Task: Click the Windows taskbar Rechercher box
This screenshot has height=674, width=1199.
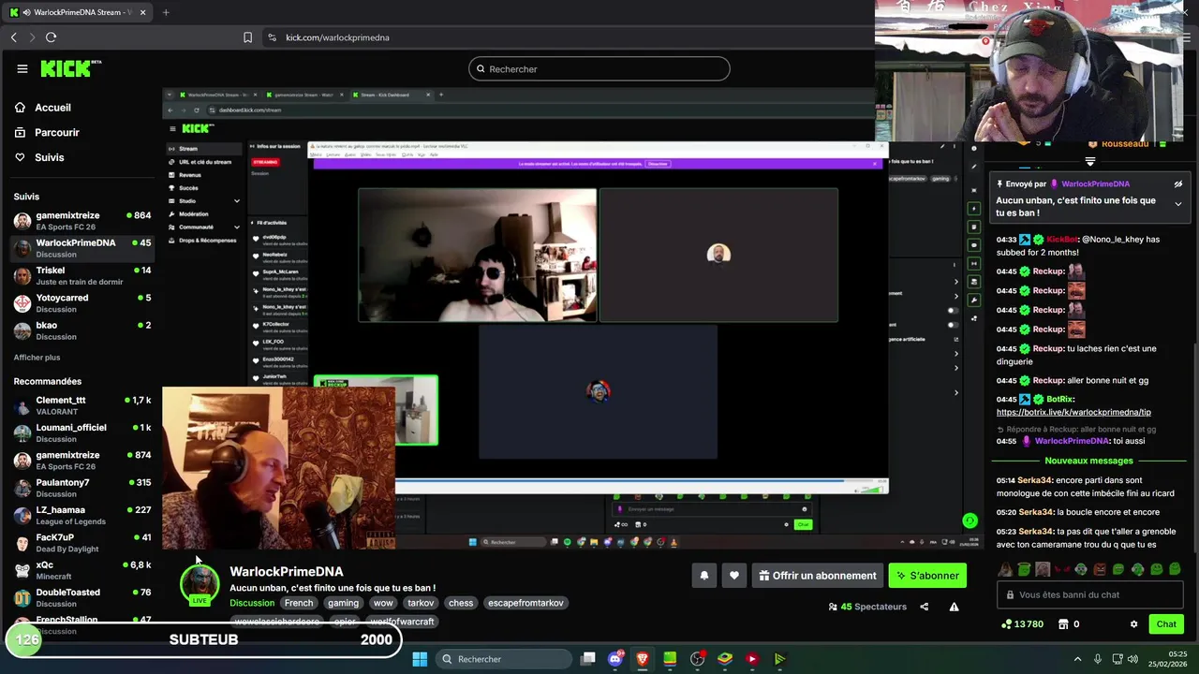Action: tap(502, 659)
